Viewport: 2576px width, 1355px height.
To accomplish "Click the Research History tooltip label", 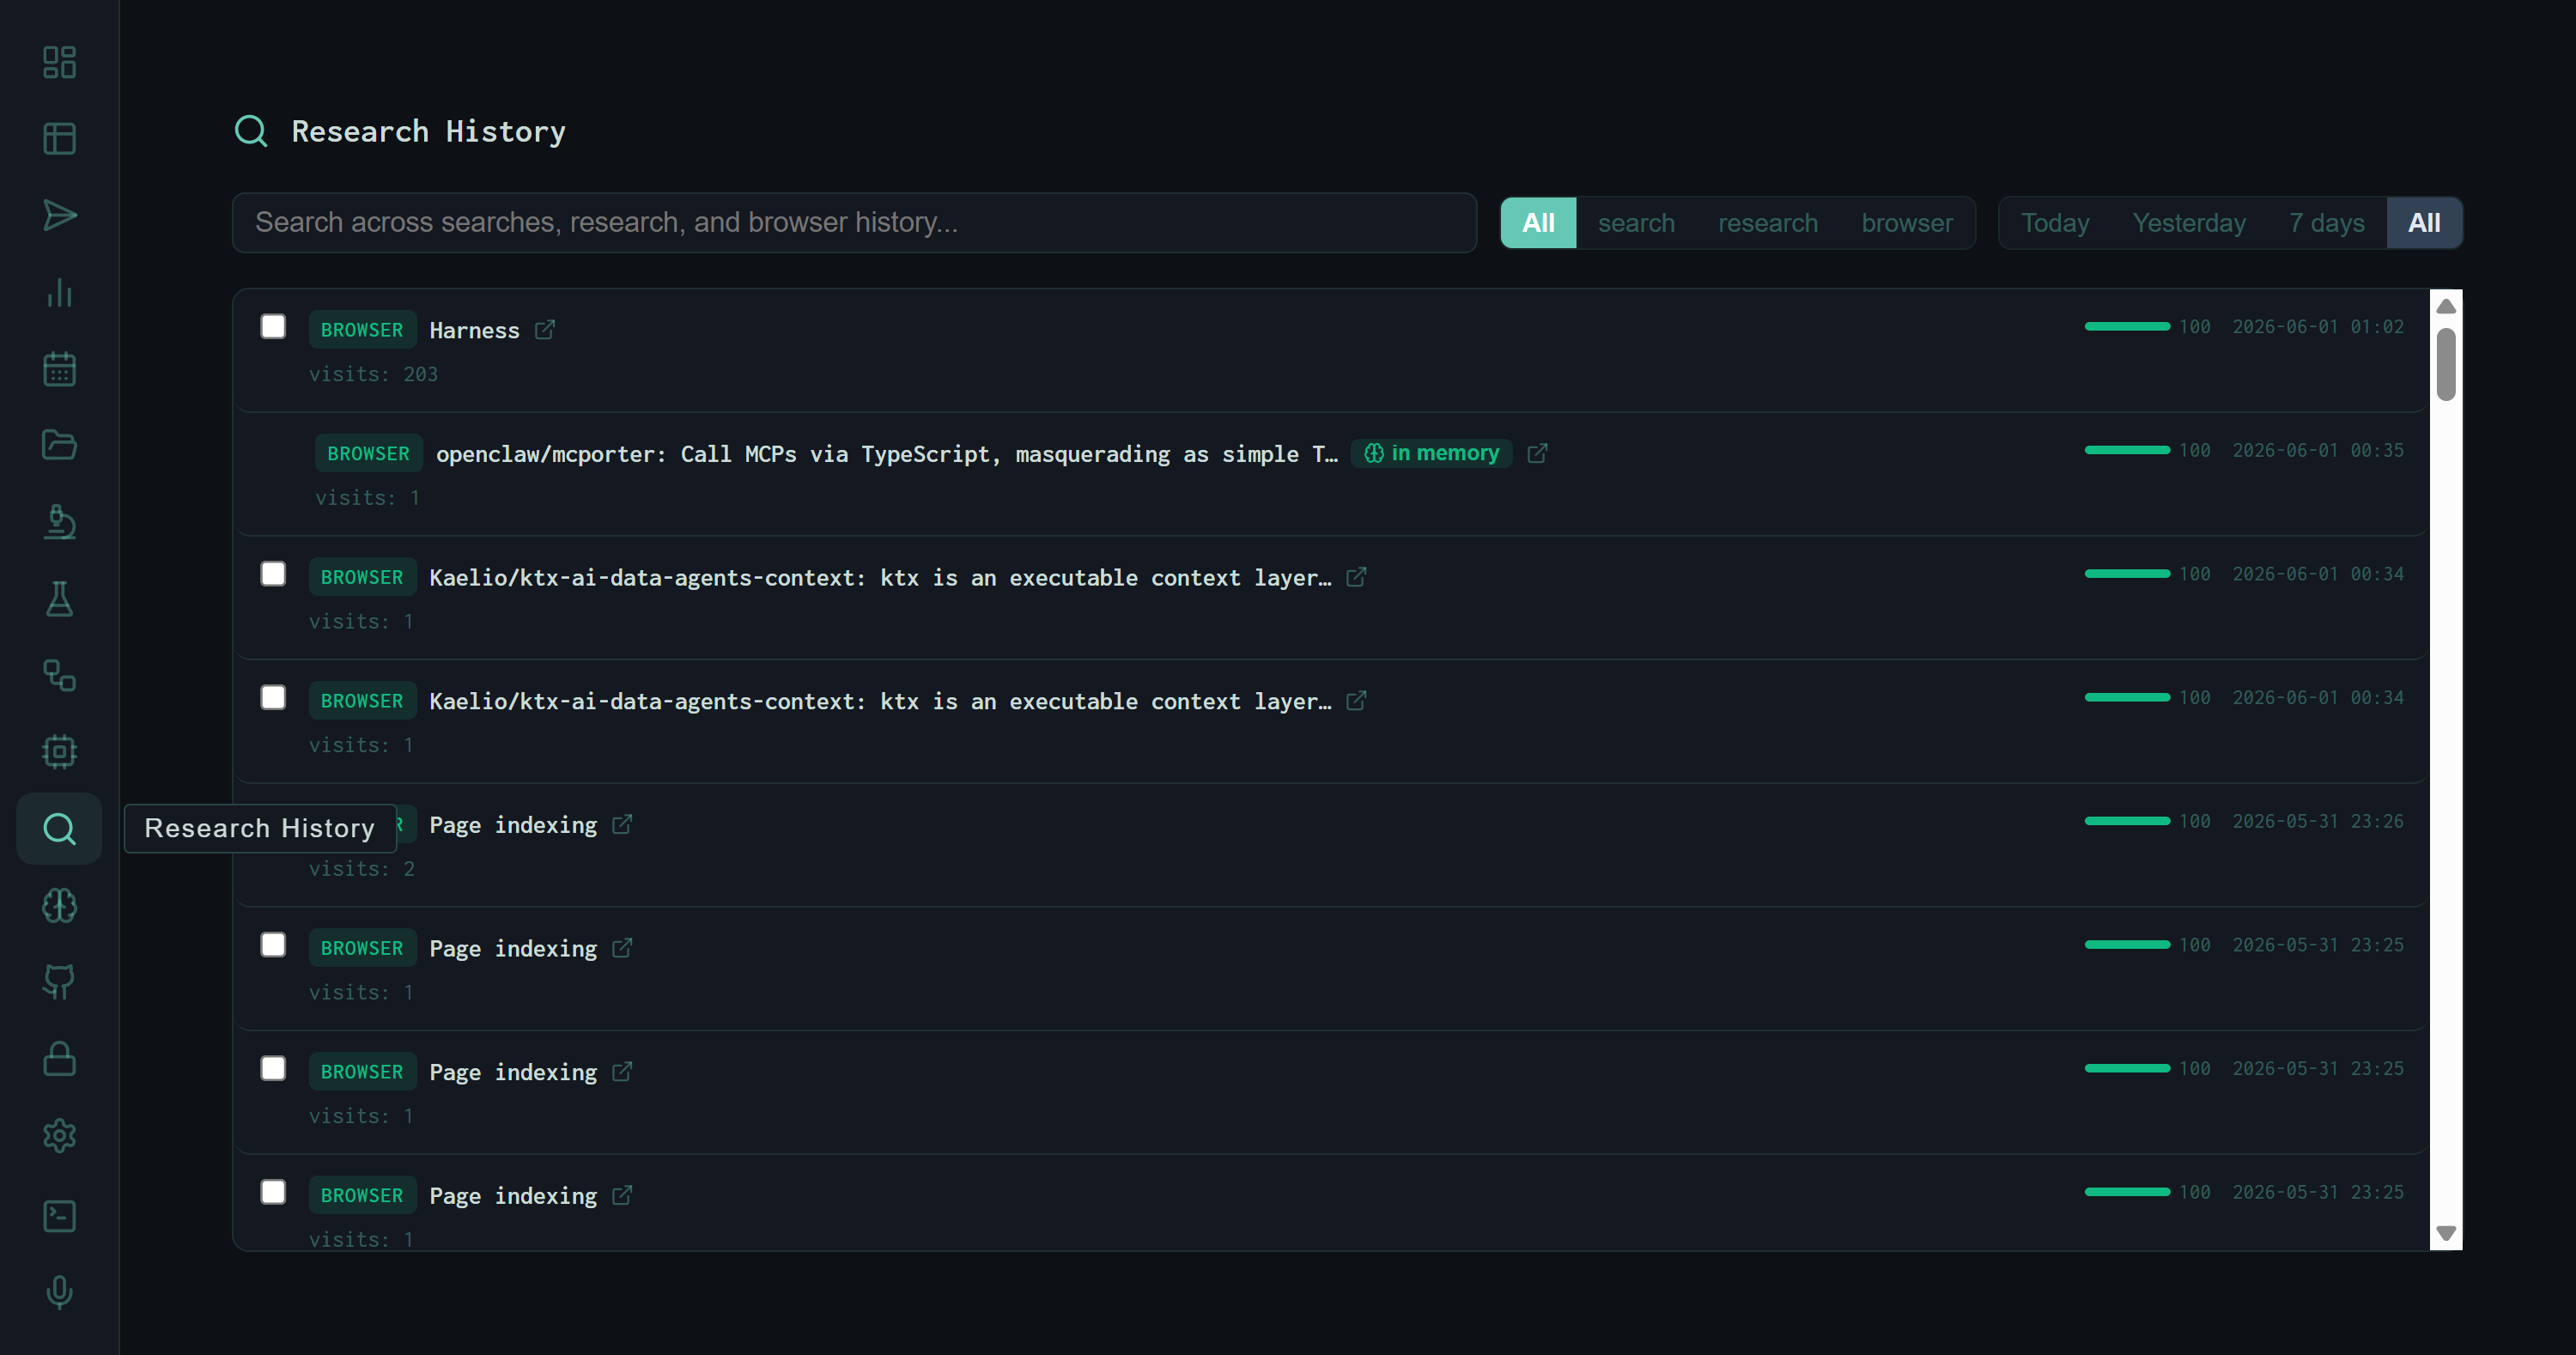I will (x=260, y=829).
